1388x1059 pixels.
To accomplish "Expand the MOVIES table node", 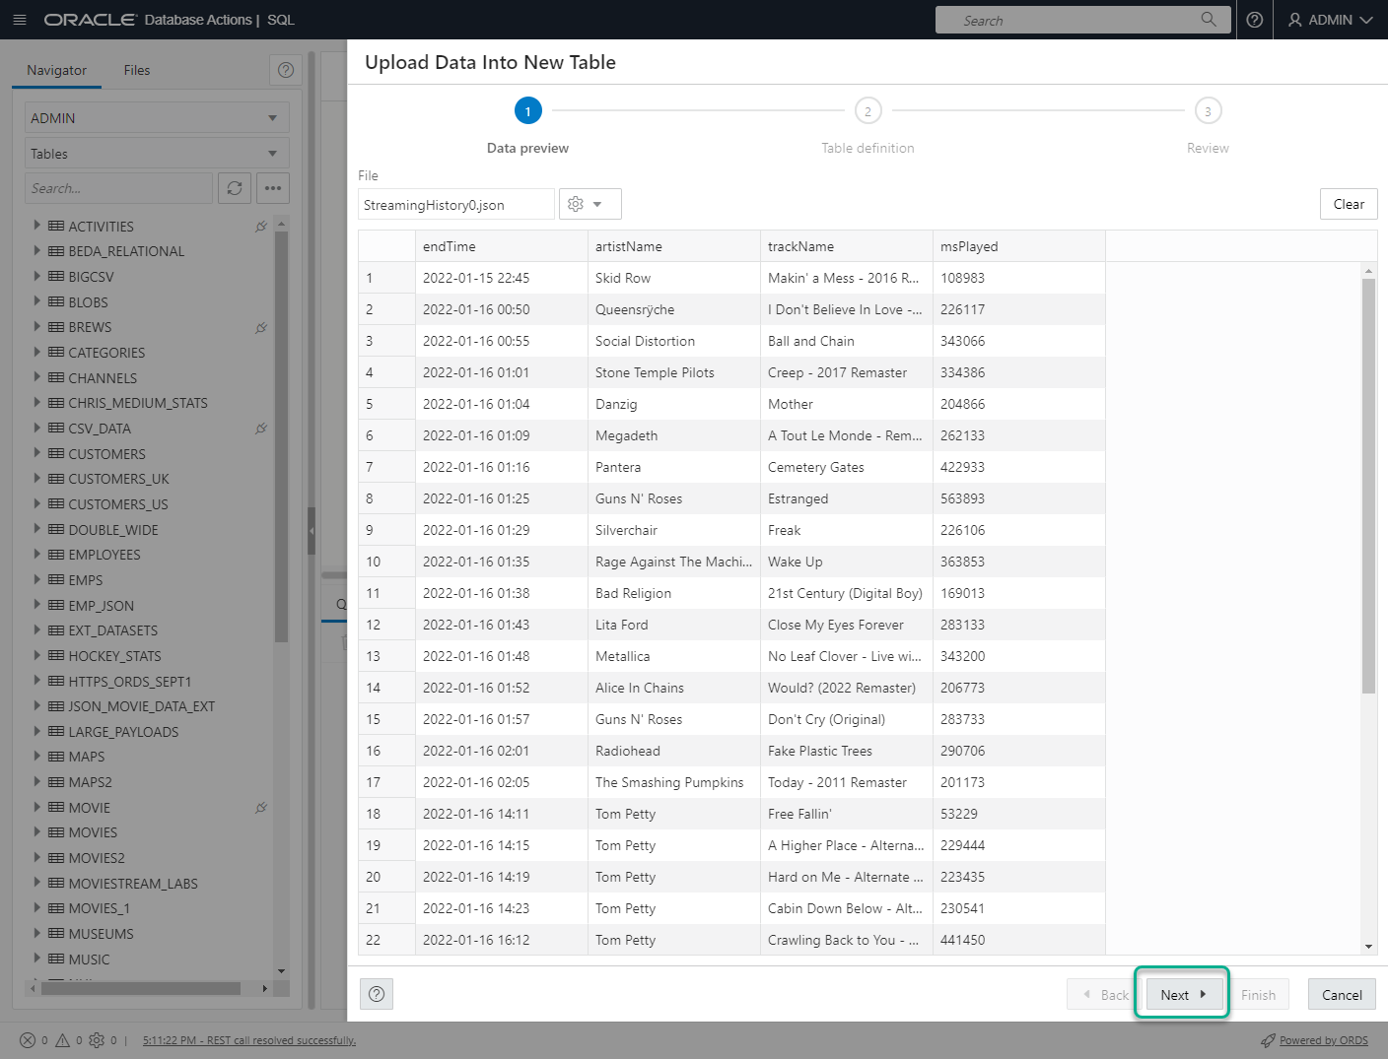I will tap(36, 831).
